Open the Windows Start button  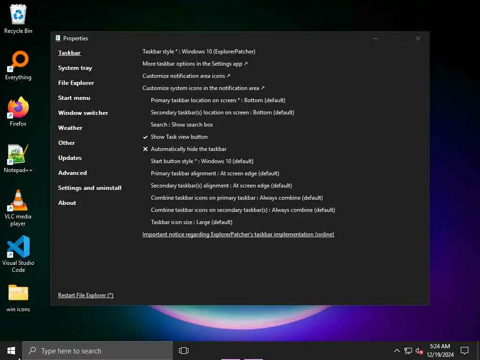coord(11,351)
